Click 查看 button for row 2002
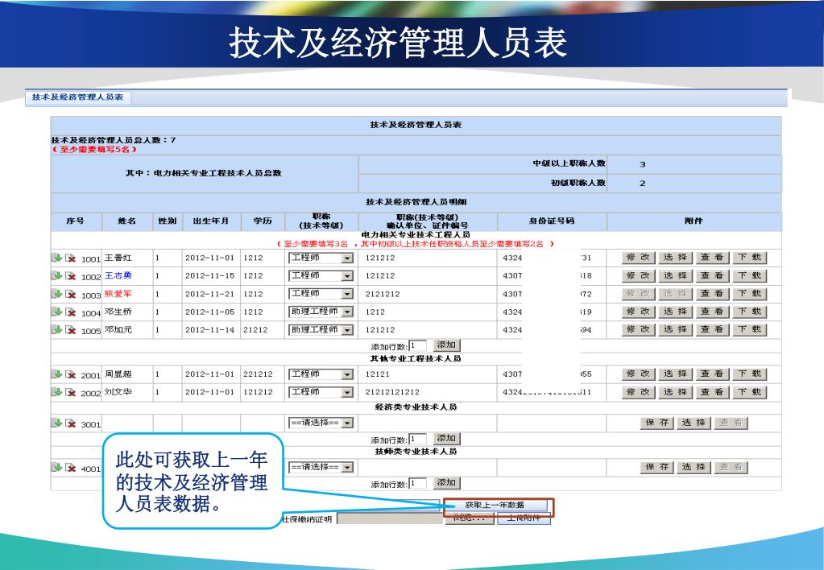 point(711,392)
